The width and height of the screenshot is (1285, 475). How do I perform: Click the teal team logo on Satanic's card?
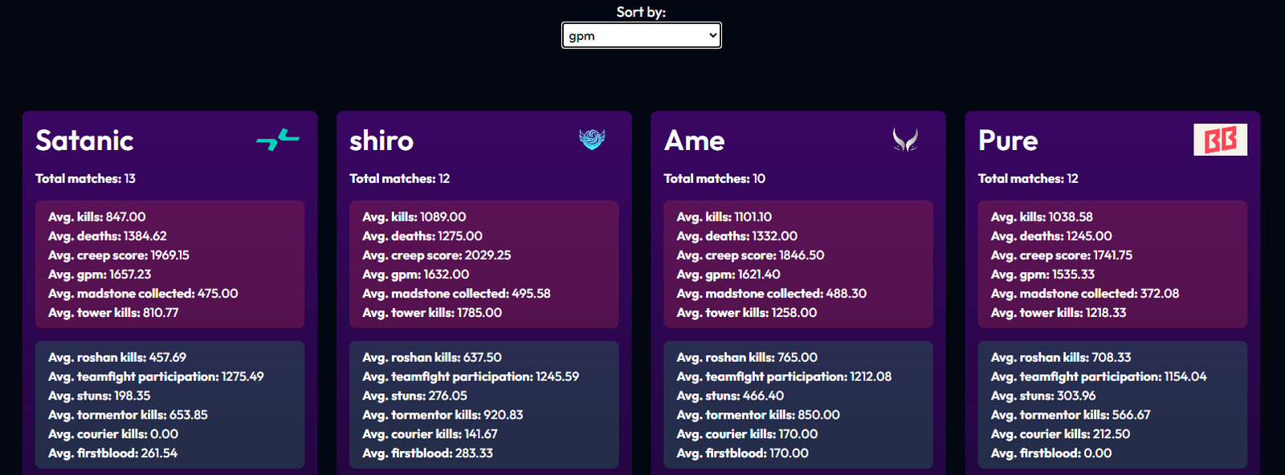pyautogui.click(x=278, y=140)
